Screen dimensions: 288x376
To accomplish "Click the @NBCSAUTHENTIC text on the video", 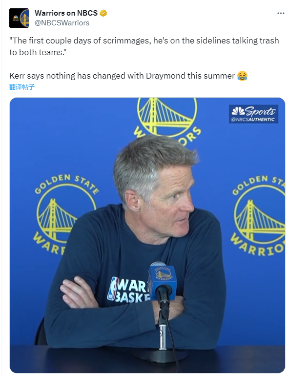I will [253, 119].
